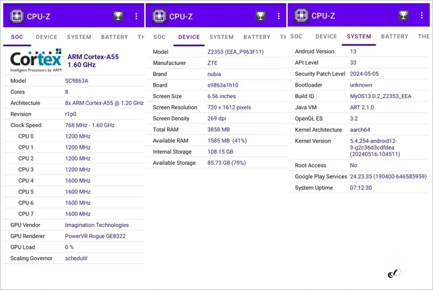
Task: Switch to SOC tab in middle panel
Action: [159, 37]
